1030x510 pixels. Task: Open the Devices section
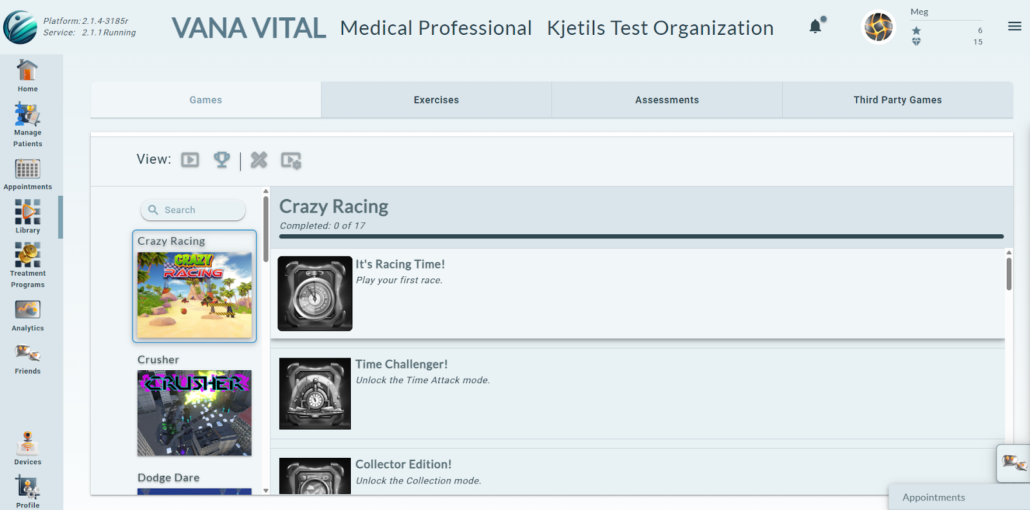click(x=27, y=448)
